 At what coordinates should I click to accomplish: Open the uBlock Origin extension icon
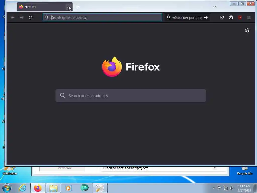(240, 17)
